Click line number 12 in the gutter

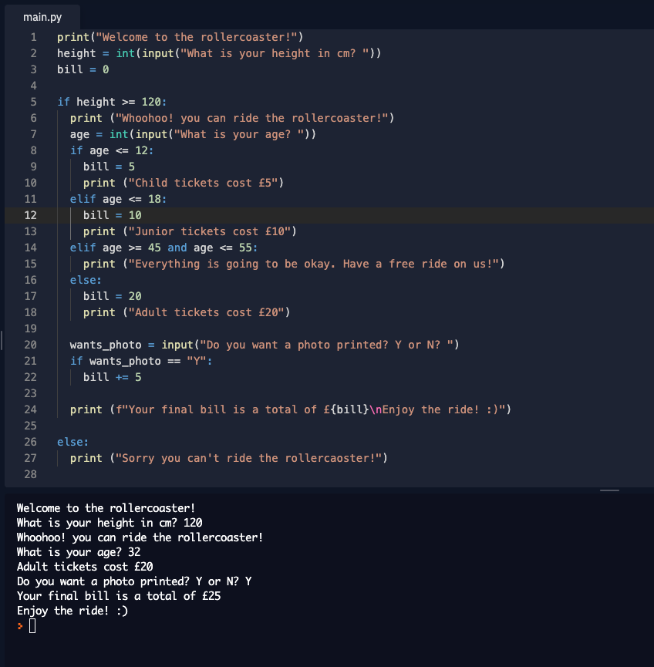click(x=30, y=215)
